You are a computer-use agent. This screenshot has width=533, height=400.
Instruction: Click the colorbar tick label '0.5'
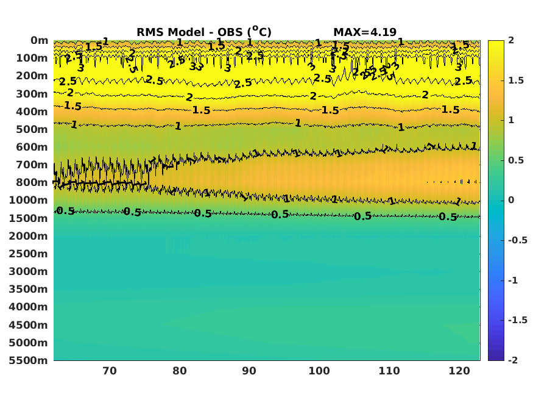click(x=516, y=160)
